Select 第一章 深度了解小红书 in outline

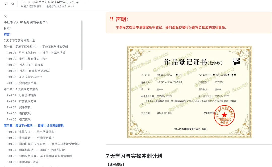tap(36, 47)
